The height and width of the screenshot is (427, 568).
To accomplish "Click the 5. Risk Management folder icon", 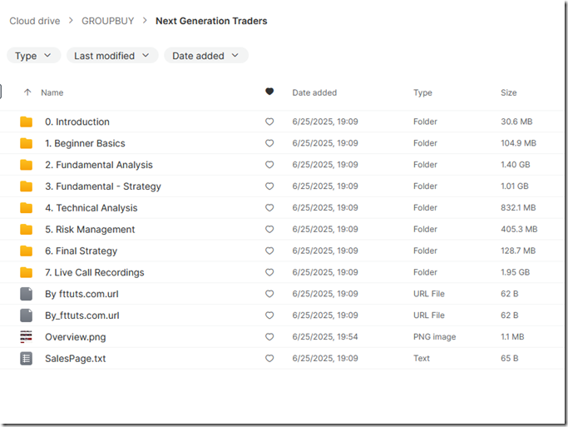I will pyautogui.click(x=26, y=230).
